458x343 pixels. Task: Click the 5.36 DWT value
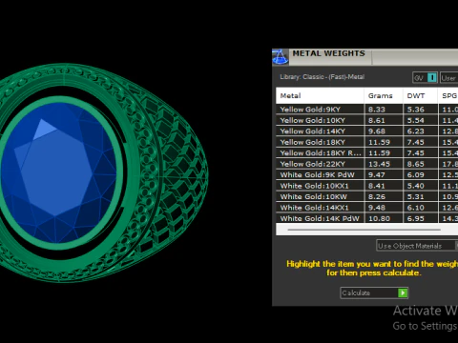(x=416, y=110)
